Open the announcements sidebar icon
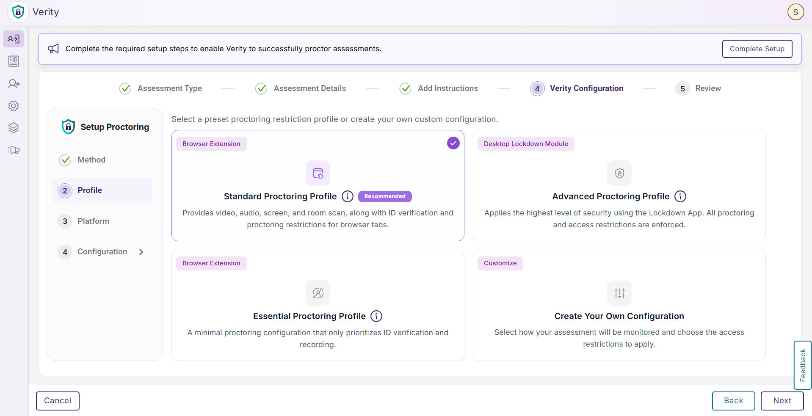This screenshot has width=812, height=416. 14,150
